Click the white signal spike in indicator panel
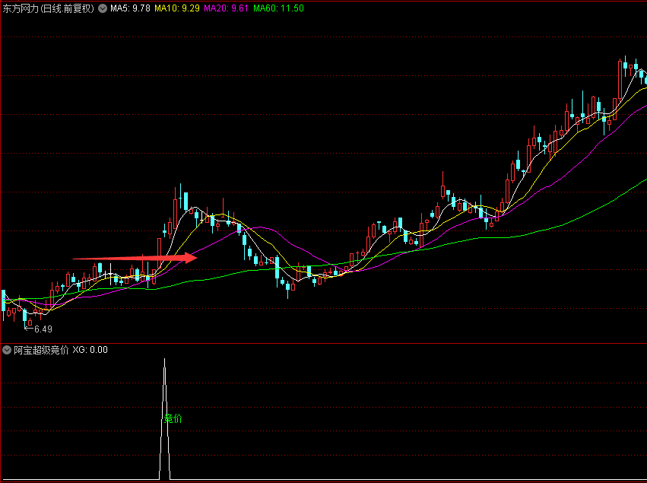 pos(165,419)
